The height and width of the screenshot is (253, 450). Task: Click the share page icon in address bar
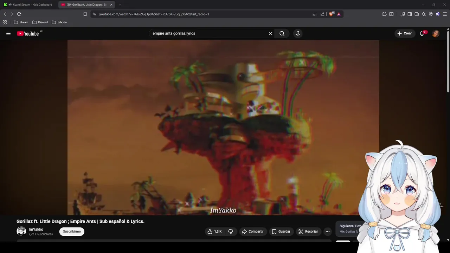click(322, 14)
